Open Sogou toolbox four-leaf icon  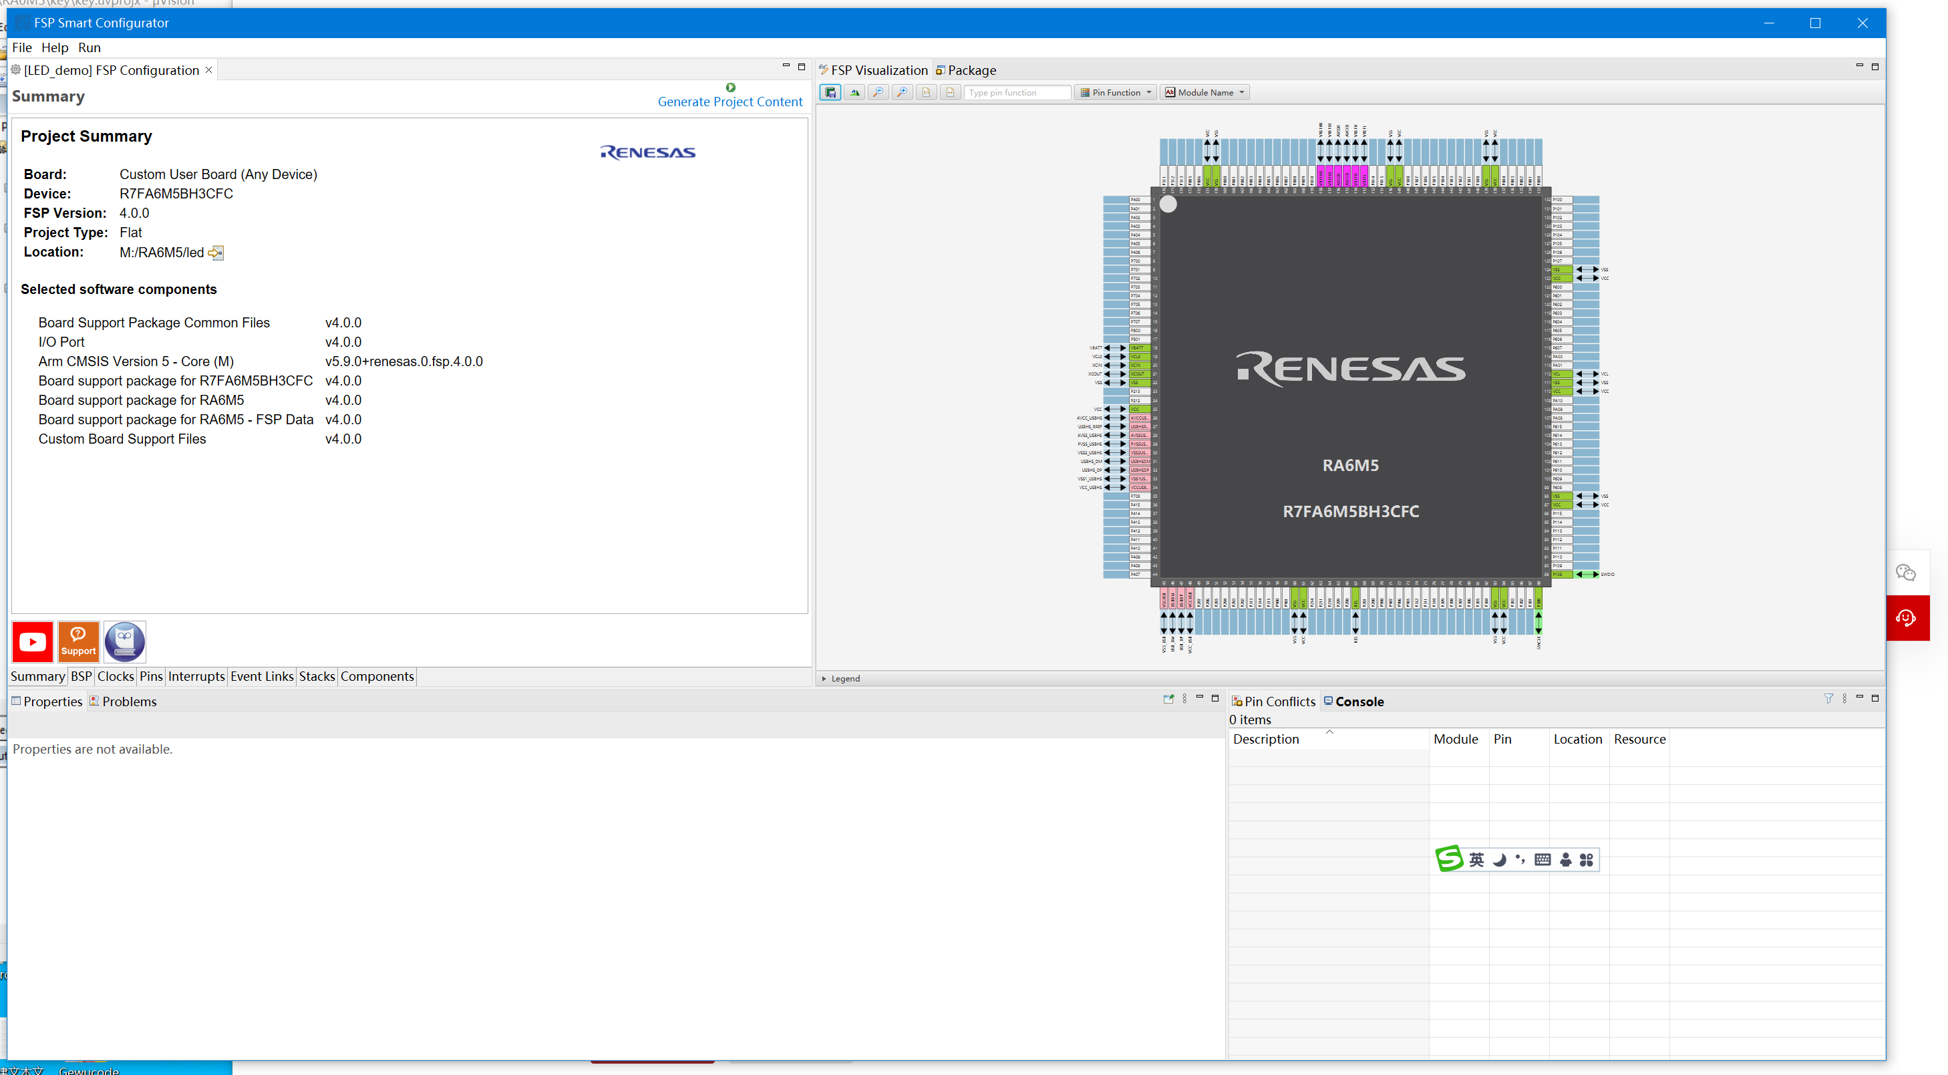point(1587,859)
